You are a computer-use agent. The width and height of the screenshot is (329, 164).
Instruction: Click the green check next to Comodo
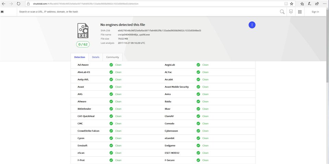pos(198,123)
